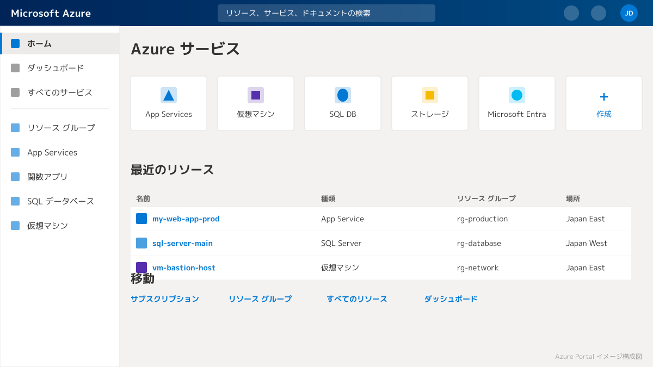This screenshot has width=653, height=367.
Task: Open すべてのサービス in the sidebar
Action: pos(60,92)
